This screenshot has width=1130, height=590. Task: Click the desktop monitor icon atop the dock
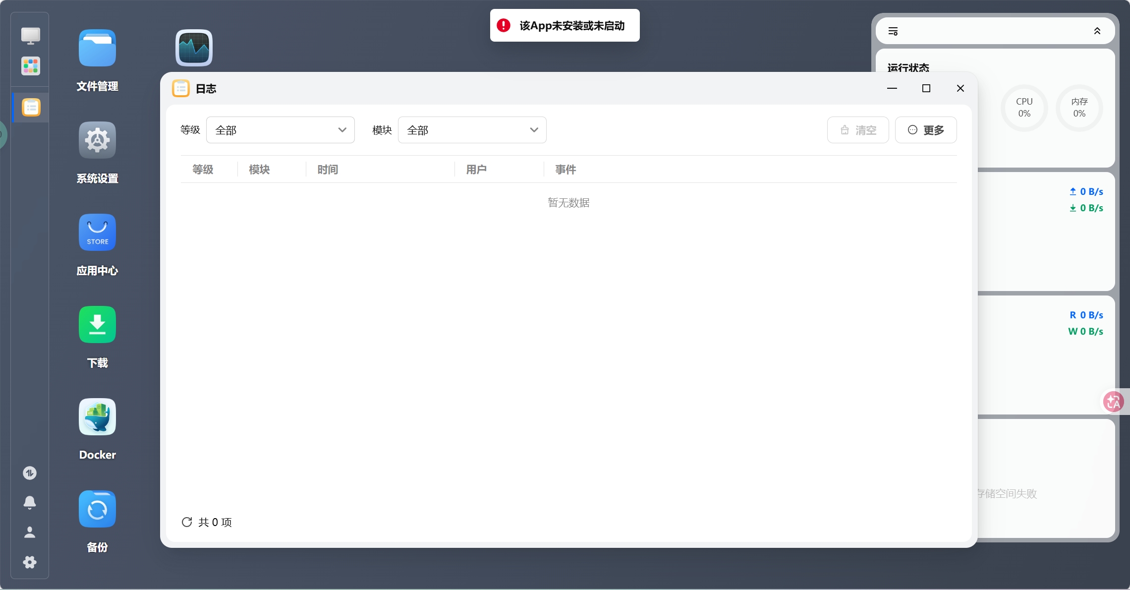tap(30, 35)
